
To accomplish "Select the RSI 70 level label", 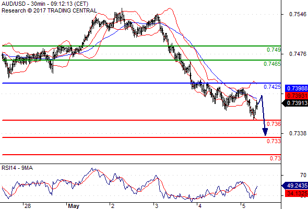I will click(x=303, y=175).
